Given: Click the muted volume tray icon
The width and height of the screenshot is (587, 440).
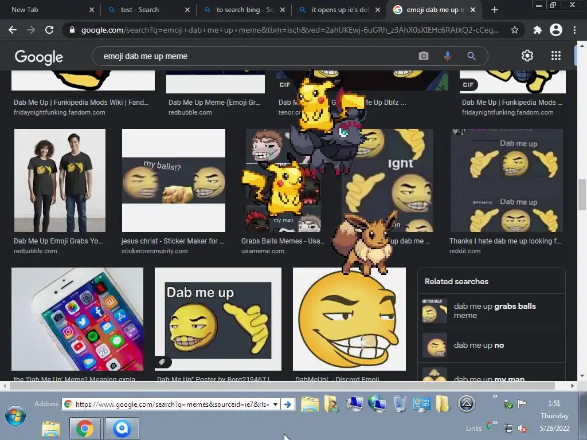Looking at the screenshot, I should 522,428.
